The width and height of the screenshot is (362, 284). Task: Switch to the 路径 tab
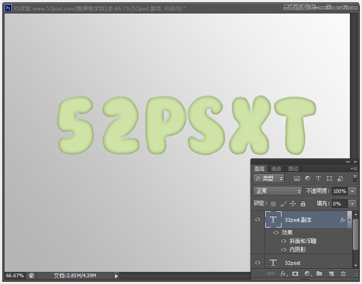pos(293,169)
